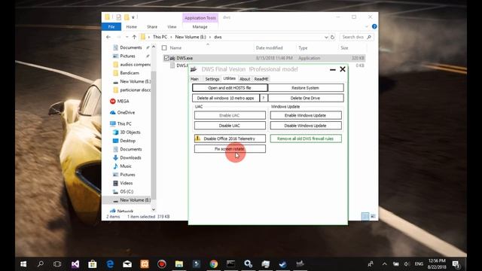This screenshot has height=271, width=482.
Task: Show hidden system tray icons
Action: point(384,264)
